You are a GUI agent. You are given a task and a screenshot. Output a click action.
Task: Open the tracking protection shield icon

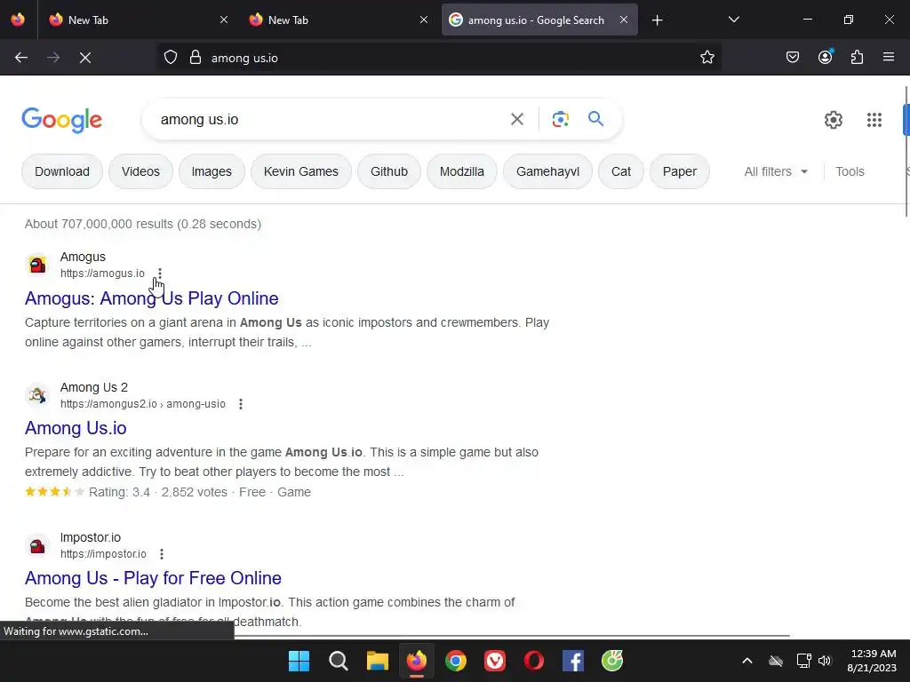(x=170, y=58)
